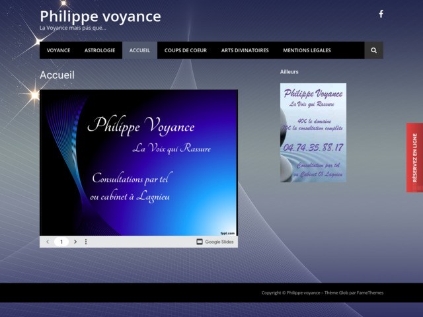Viewport: 423px width, 317px height.
Task: Select the ACCUEIL tab
Action: coord(139,50)
